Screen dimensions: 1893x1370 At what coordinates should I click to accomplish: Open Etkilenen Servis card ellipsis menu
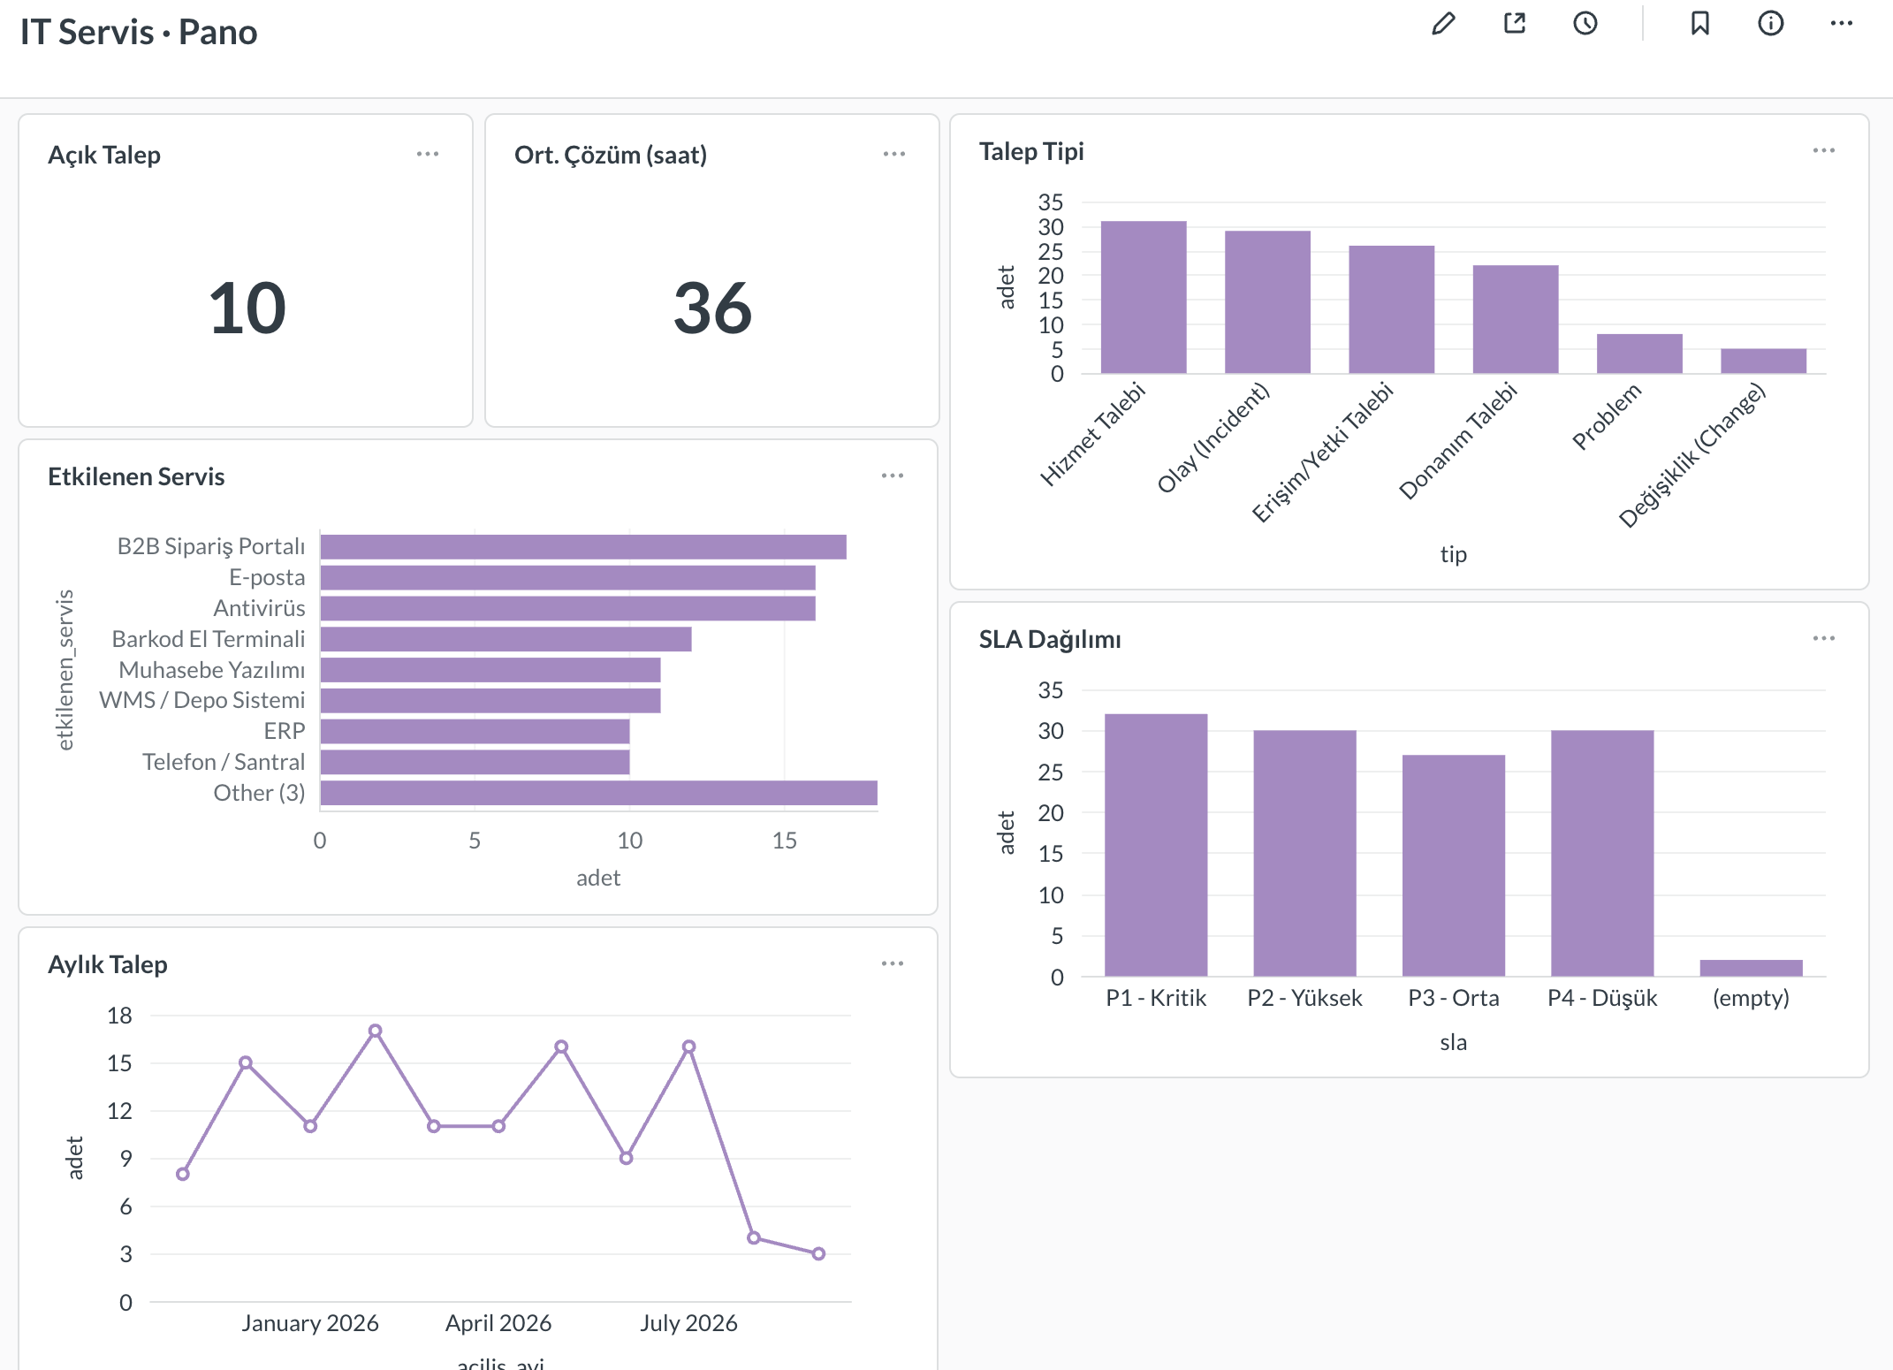[893, 476]
